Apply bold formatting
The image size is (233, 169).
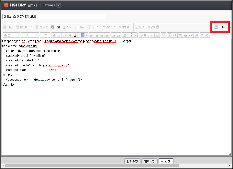(54, 35)
